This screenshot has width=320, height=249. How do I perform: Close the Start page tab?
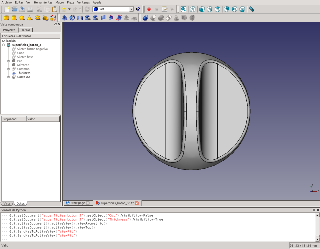pos(88,203)
